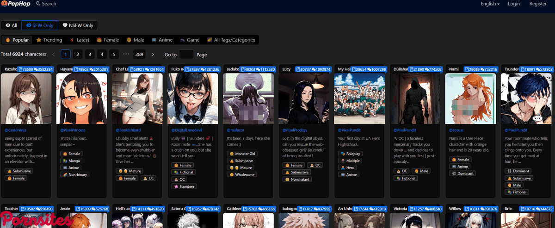Expand the English language dropdown
The width and height of the screenshot is (555, 228).
pyautogui.click(x=490, y=4)
